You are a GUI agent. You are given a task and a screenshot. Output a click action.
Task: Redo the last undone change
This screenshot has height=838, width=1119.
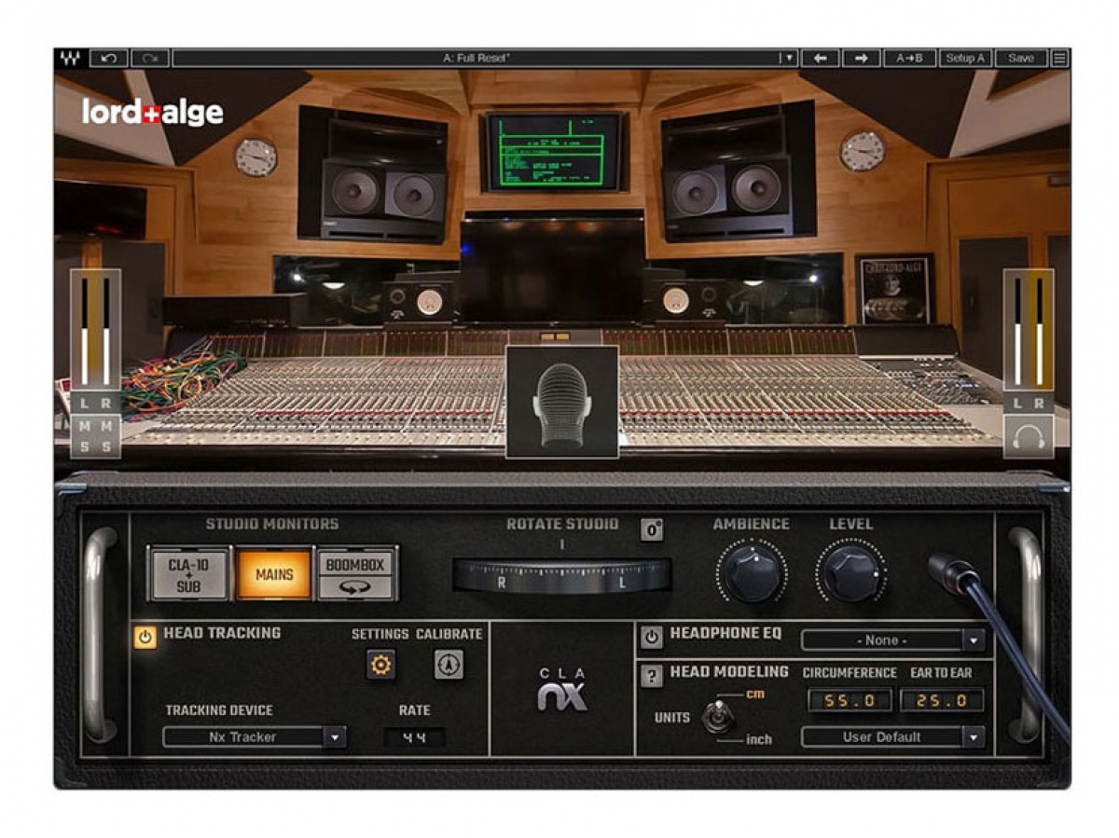click(150, 58)
